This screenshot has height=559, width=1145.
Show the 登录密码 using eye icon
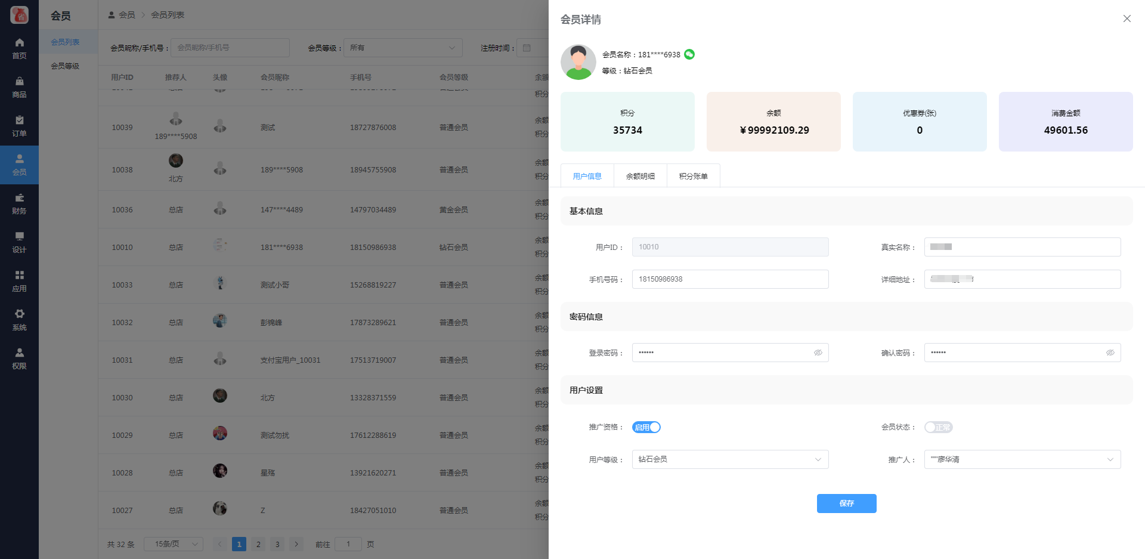coord(818,353)
